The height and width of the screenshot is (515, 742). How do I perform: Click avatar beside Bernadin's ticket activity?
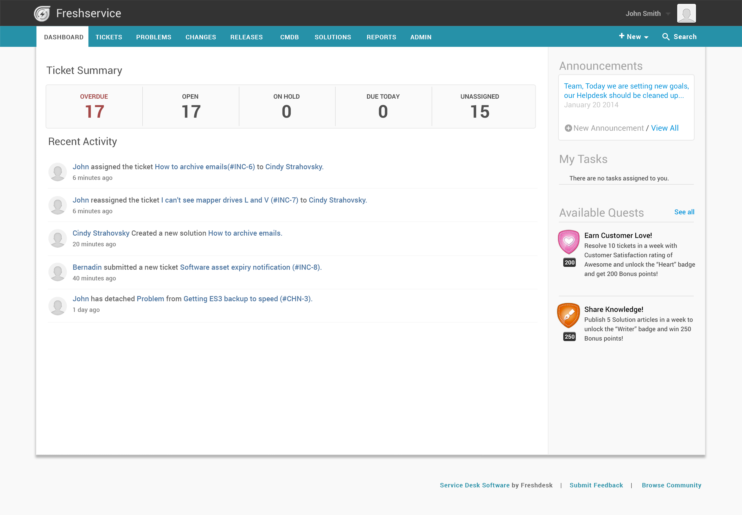(x=58, y=272)
